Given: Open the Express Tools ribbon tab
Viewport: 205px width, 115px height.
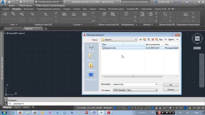Looking at the screenshot, I should pyautogui.click(x=161, y=9).
